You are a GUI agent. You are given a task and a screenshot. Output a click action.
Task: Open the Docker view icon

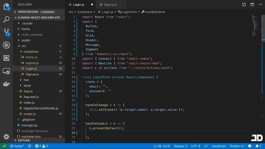pyautogui.click(x=7, y=84)
